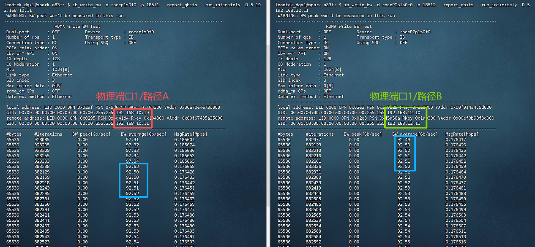Click MsgRate value 0.176486
Image resolution: width=535 pixels, height=247 pixels.
185,220
